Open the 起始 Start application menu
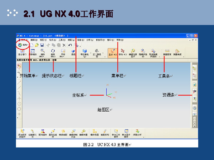The image size is (214, 160). (x=23, y=45)
